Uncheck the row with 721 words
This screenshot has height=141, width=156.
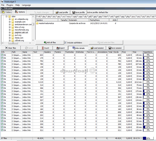coord(2,91)
